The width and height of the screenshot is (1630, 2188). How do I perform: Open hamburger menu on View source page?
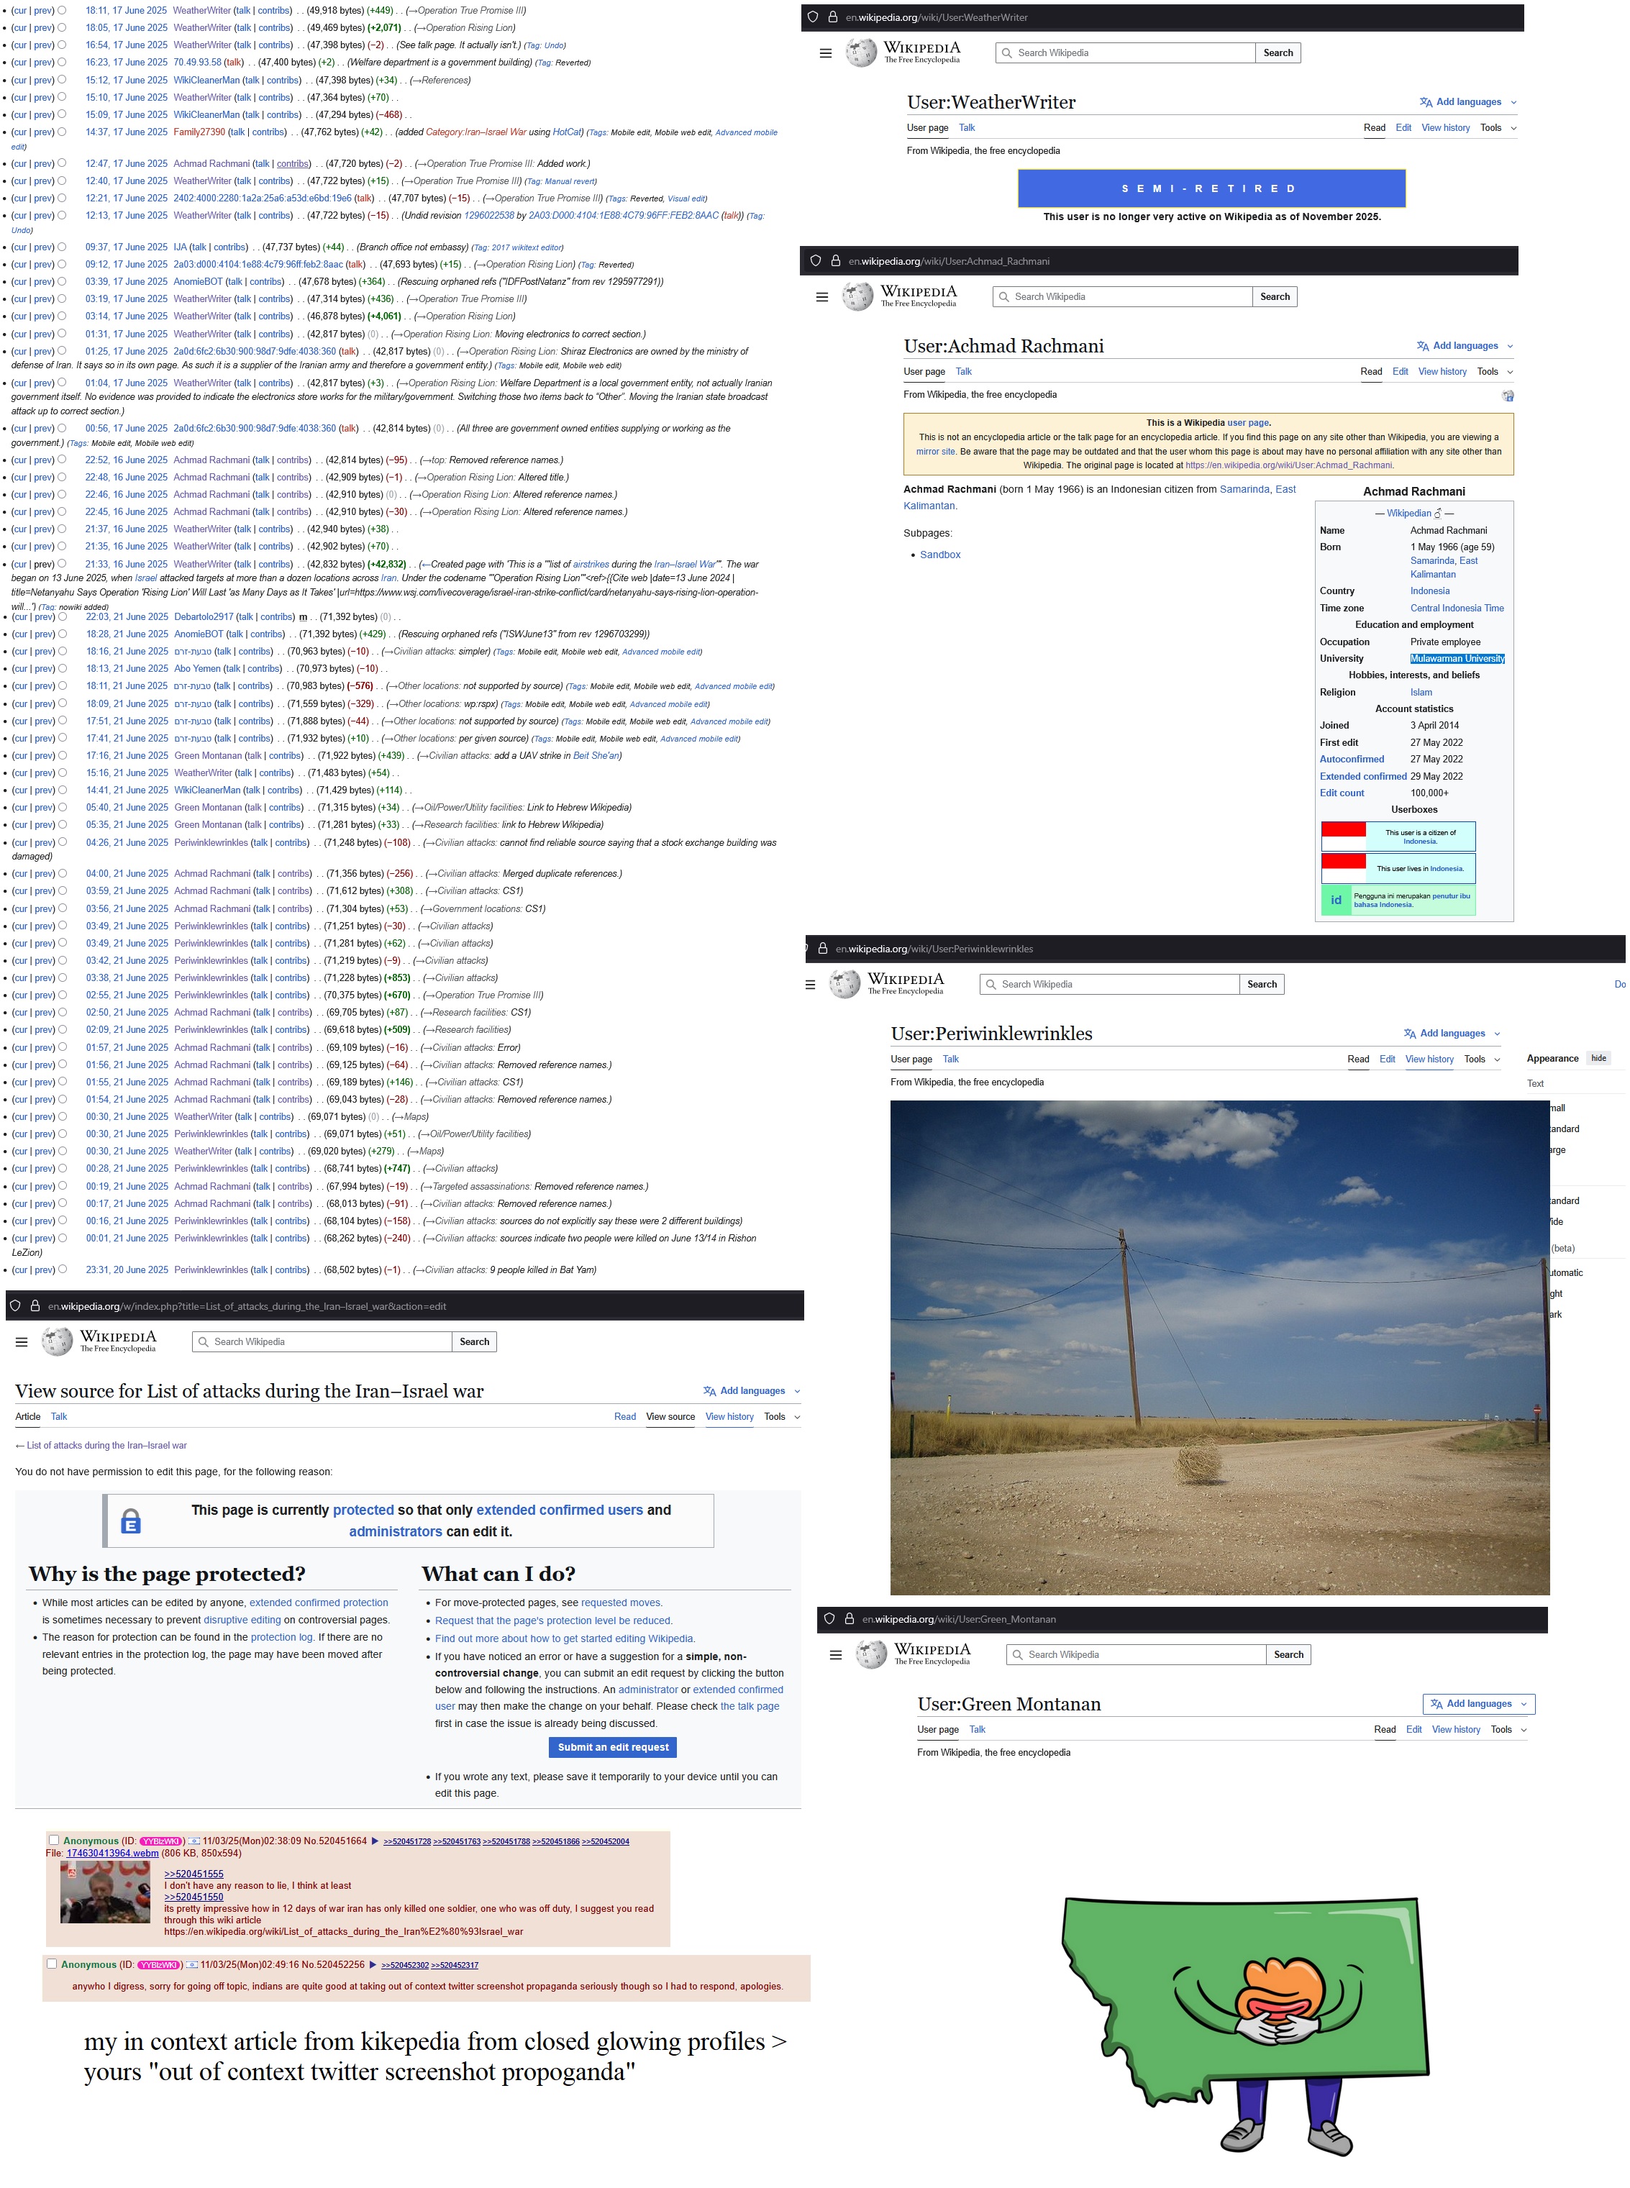click(22, 1341)
